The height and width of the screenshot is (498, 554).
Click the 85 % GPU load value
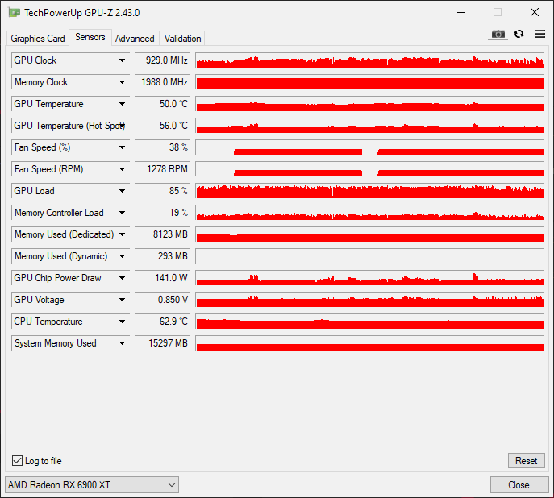pos(163,191)
